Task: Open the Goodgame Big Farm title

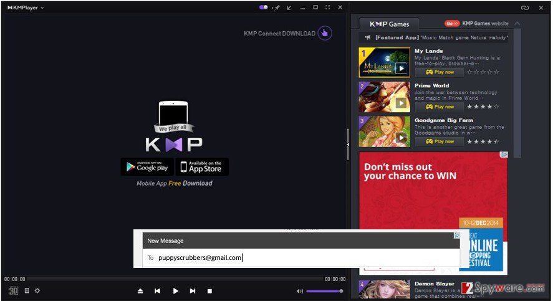Action: pyautogui.click(x=444, y=120)
